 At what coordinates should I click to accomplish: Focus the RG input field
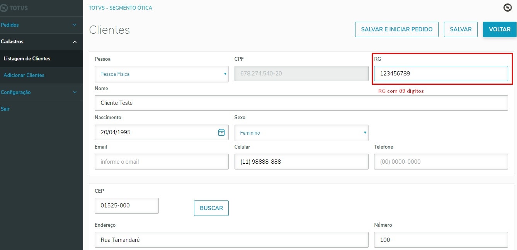440,74
